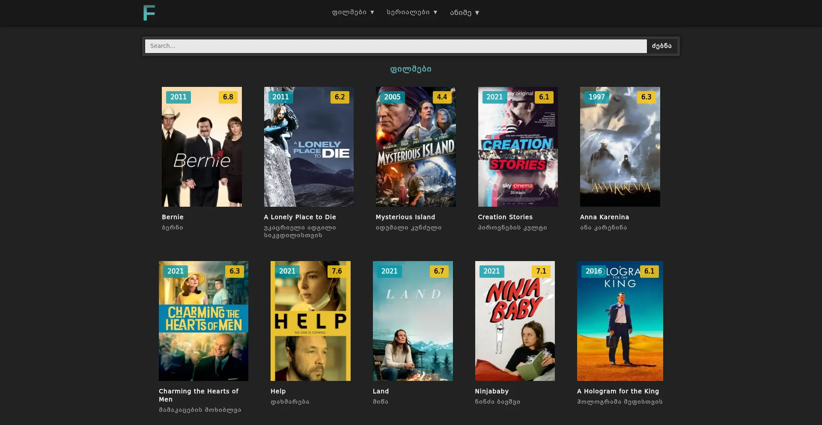The image size is (822, 425).
Task: Open the Help movie poster
Action: tap(310, 321)
